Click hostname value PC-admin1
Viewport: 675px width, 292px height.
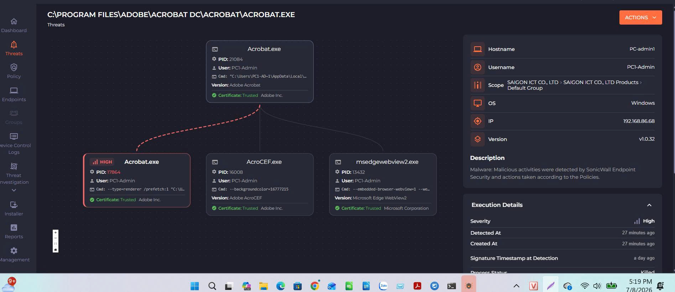642,49
